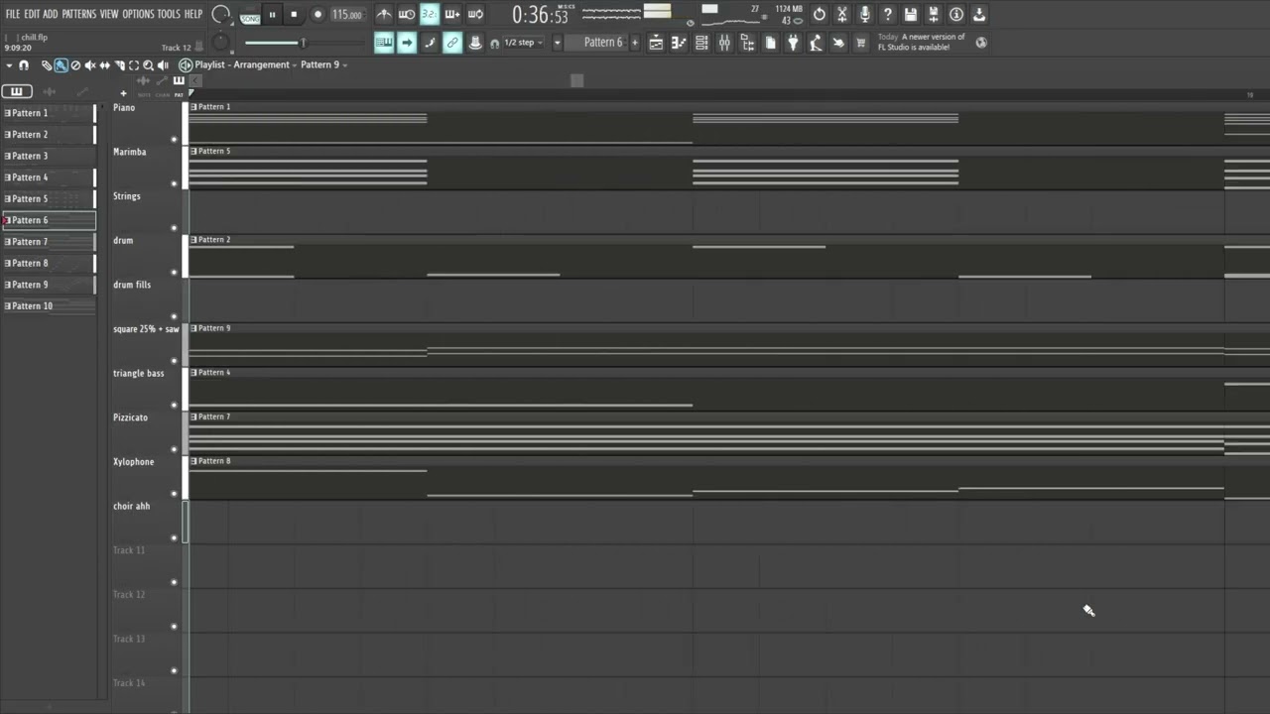Open the snap dropdown showing 1/2 step

click(524, 43)
